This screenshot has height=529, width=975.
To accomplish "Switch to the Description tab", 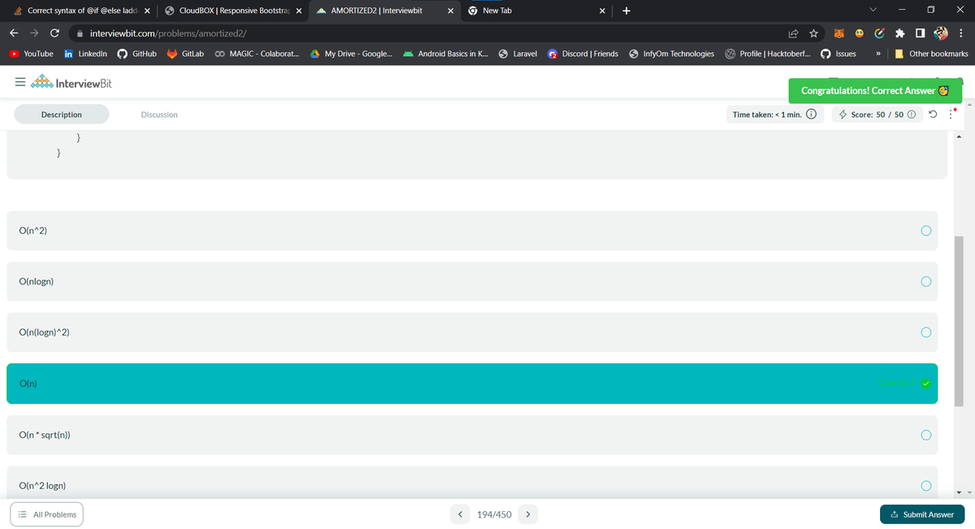I will 62,115.
